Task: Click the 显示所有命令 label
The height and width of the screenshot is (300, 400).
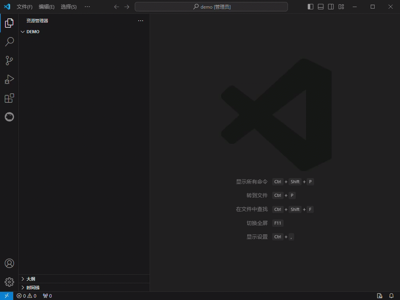Action: coord(252,182)
